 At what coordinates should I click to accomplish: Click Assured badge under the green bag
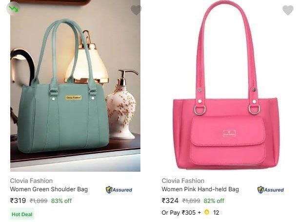point(119,190)
